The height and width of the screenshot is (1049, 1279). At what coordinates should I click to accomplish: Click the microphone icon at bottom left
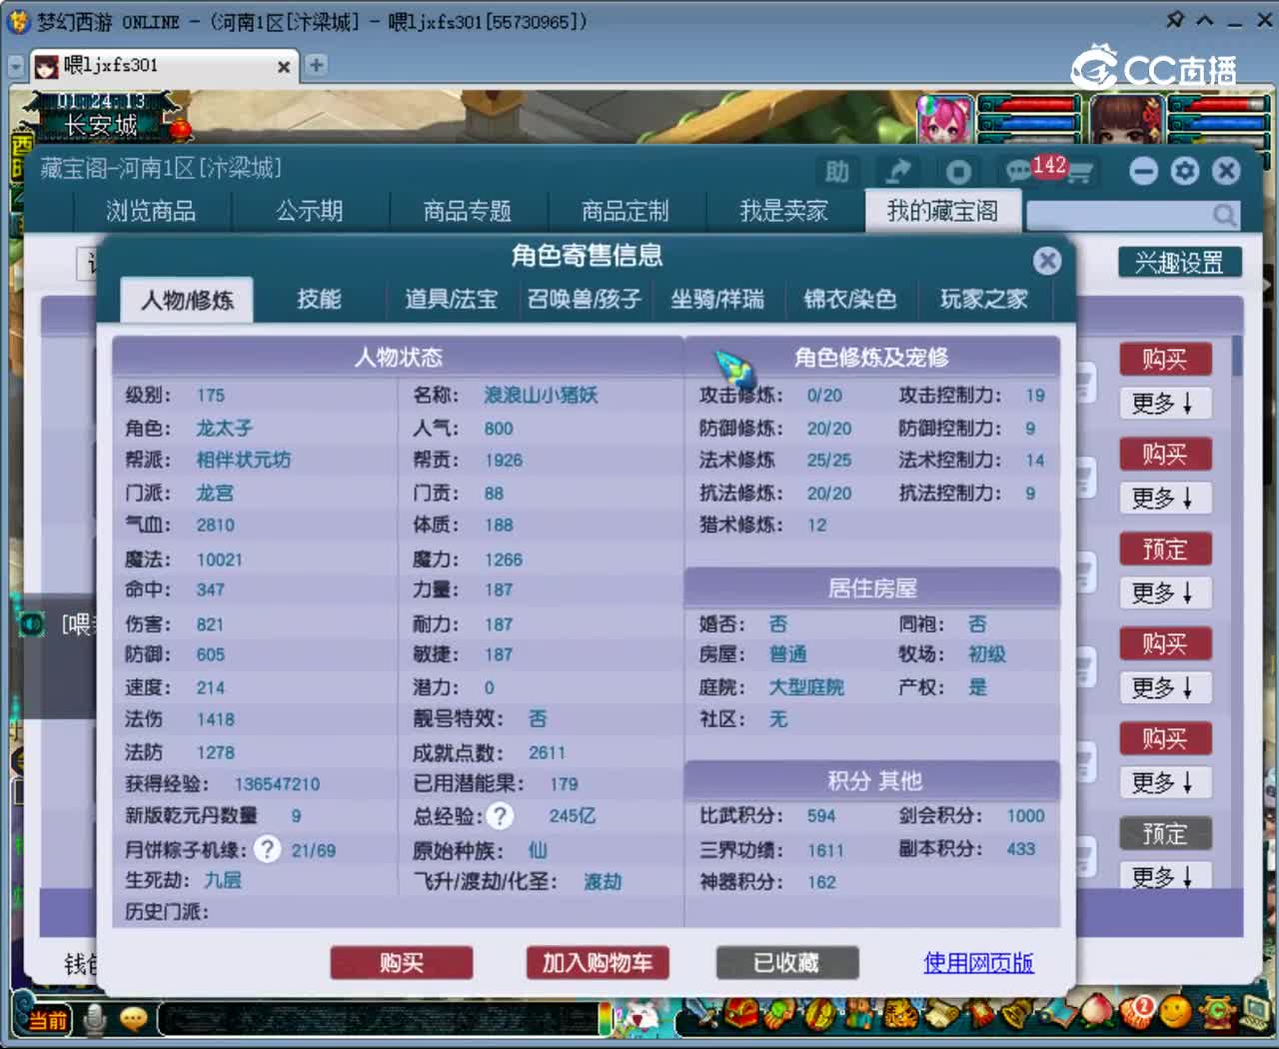pyautogui.click(x=94, y=1020)
